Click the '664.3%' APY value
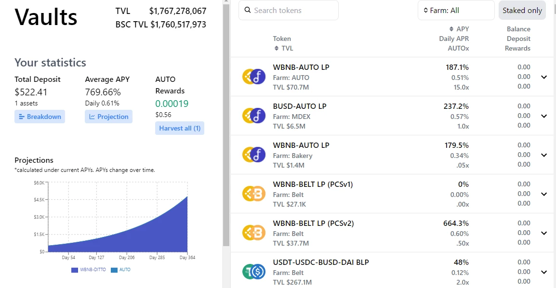The height and width of the screenshot is (288, 556). pos(456,223)
